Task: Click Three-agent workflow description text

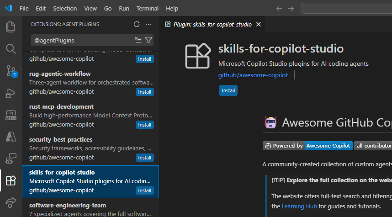Action: 91,83
